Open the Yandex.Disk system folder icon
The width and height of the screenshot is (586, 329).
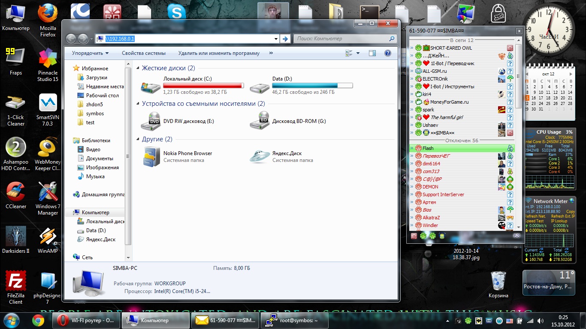point(260,157)
